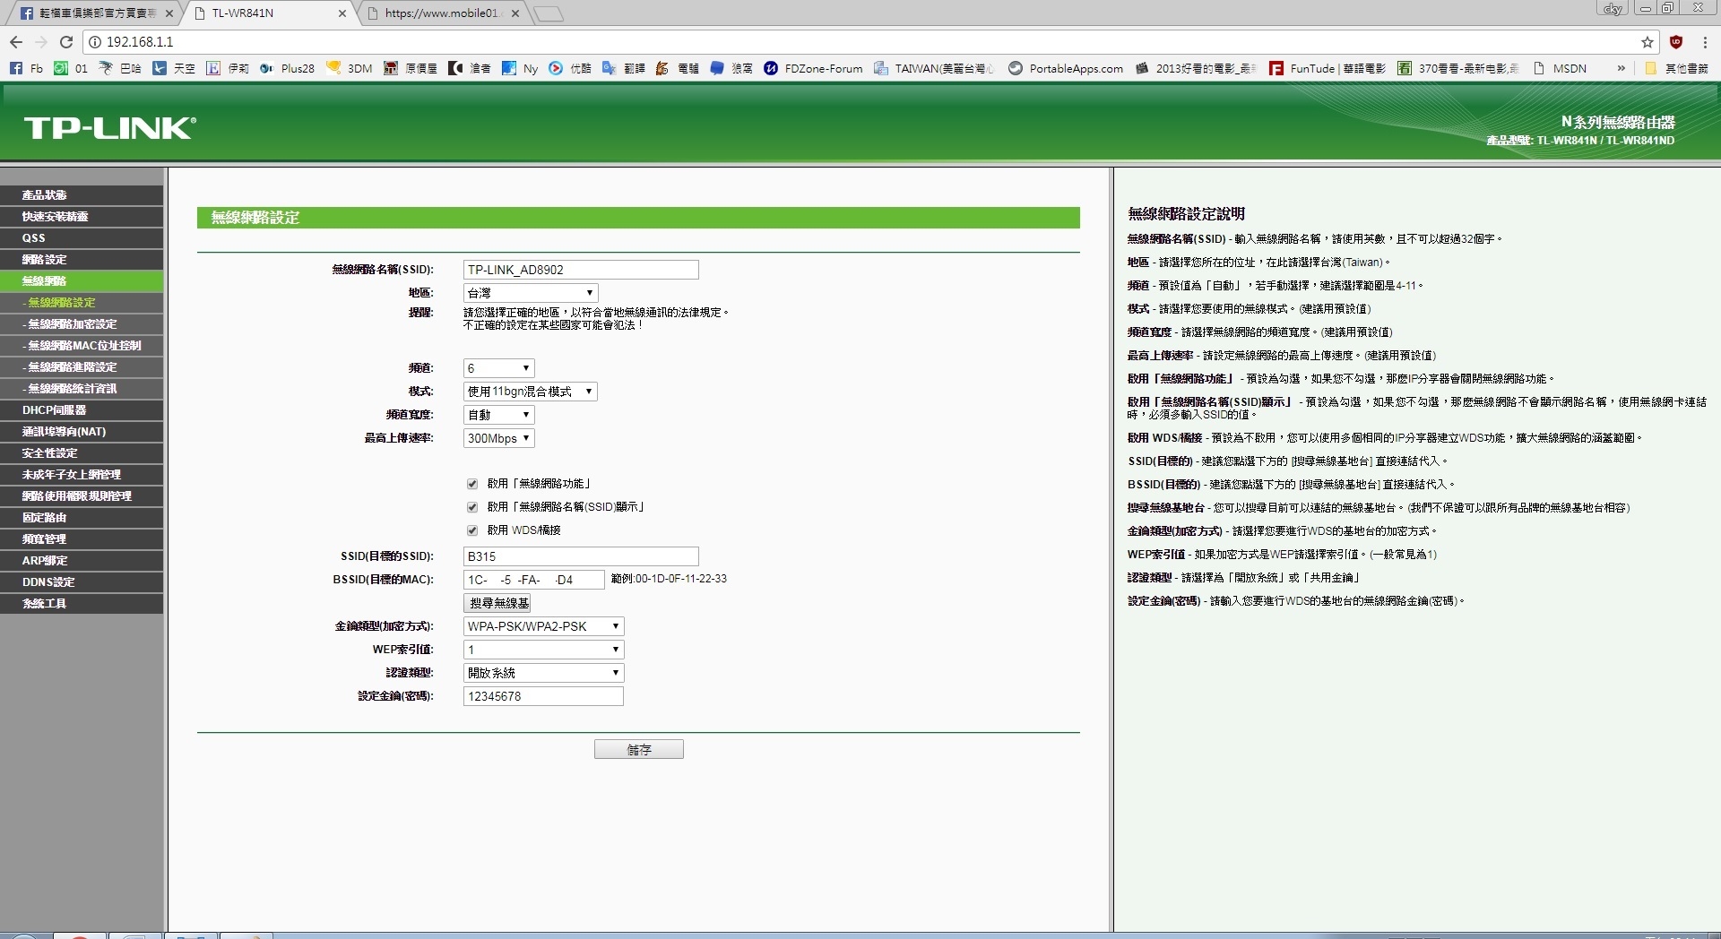Open the 翻譯 bookmark
Image resolution: width=1721 pixels, height=939 pixels.
coord(624,68)
